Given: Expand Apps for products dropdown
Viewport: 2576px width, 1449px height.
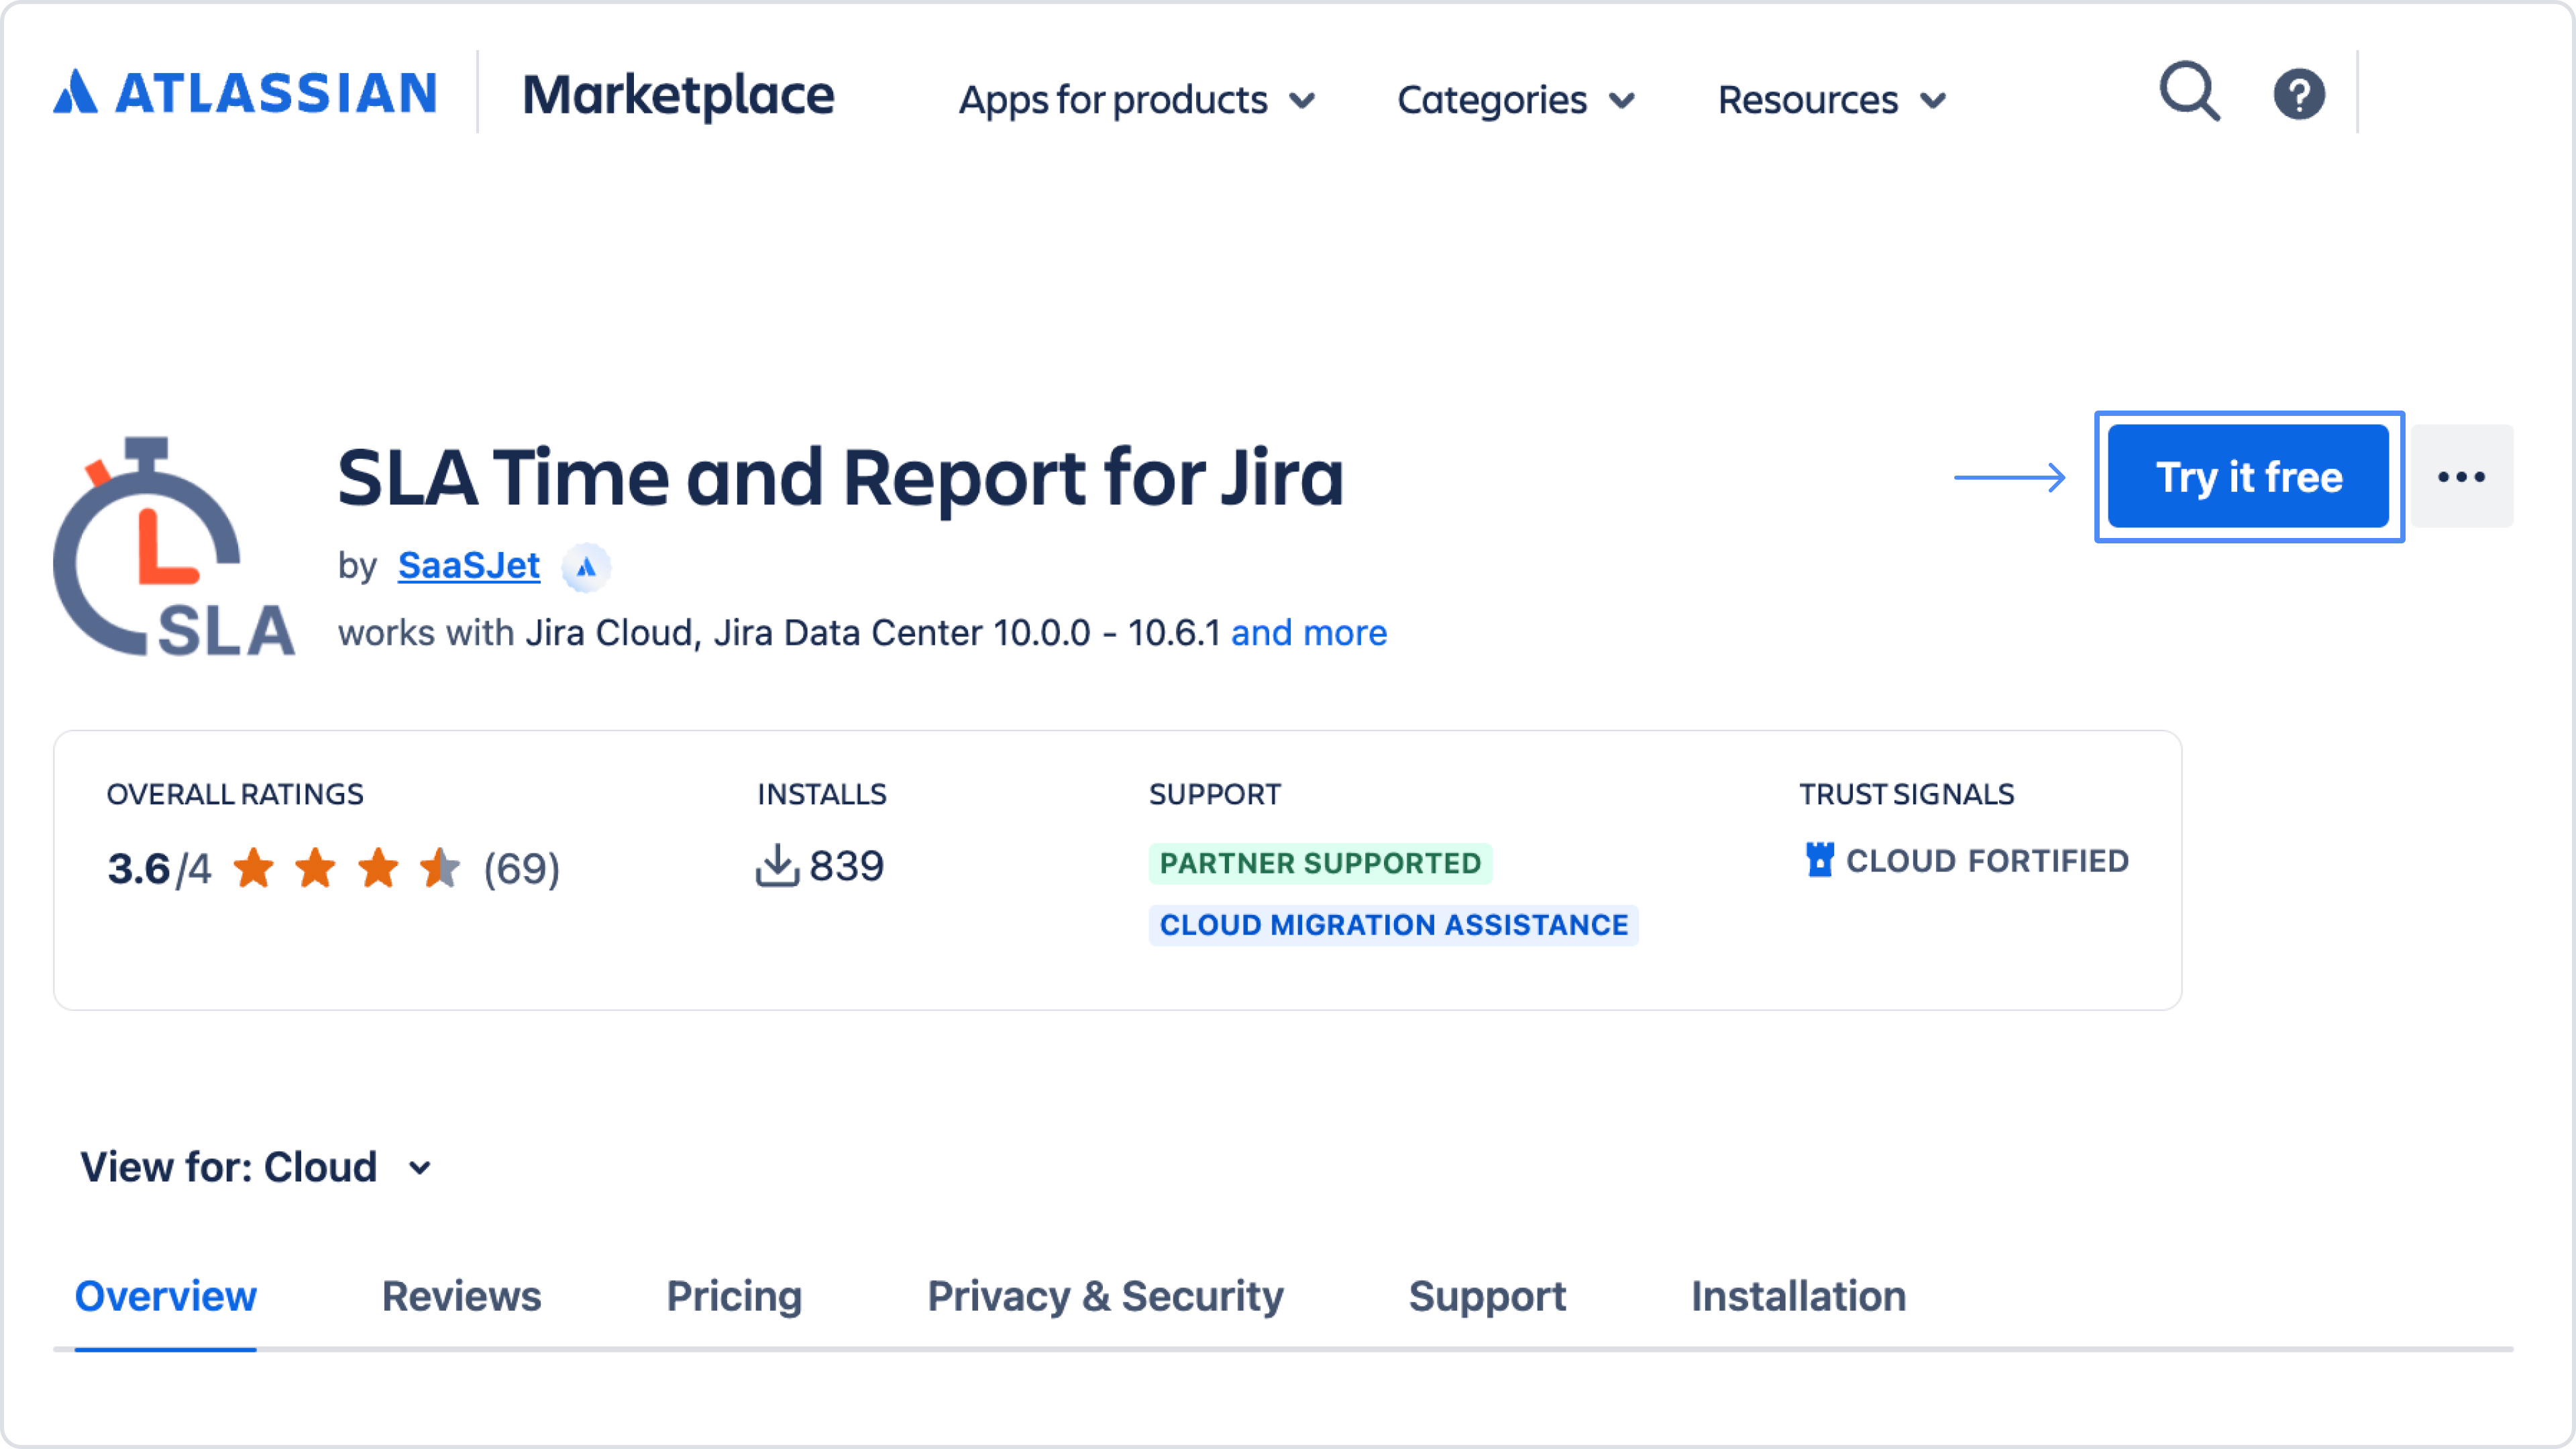Looking at the screenshot, I should [x=1136, y=100].
